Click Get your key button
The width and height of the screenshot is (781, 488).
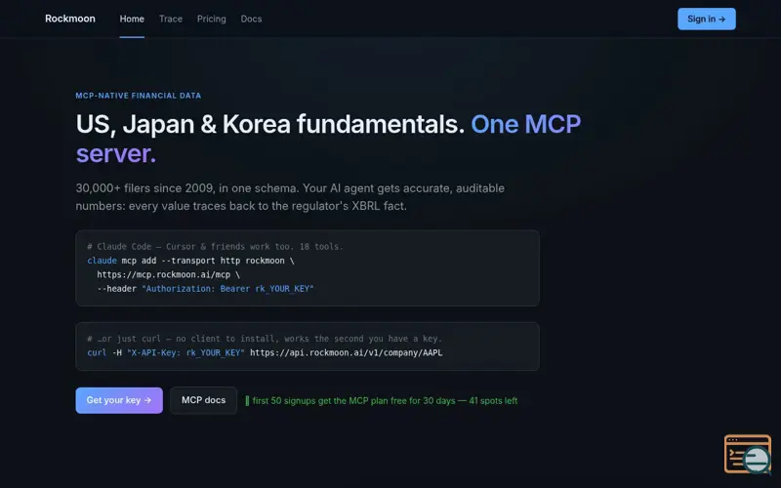coord(119,400)
